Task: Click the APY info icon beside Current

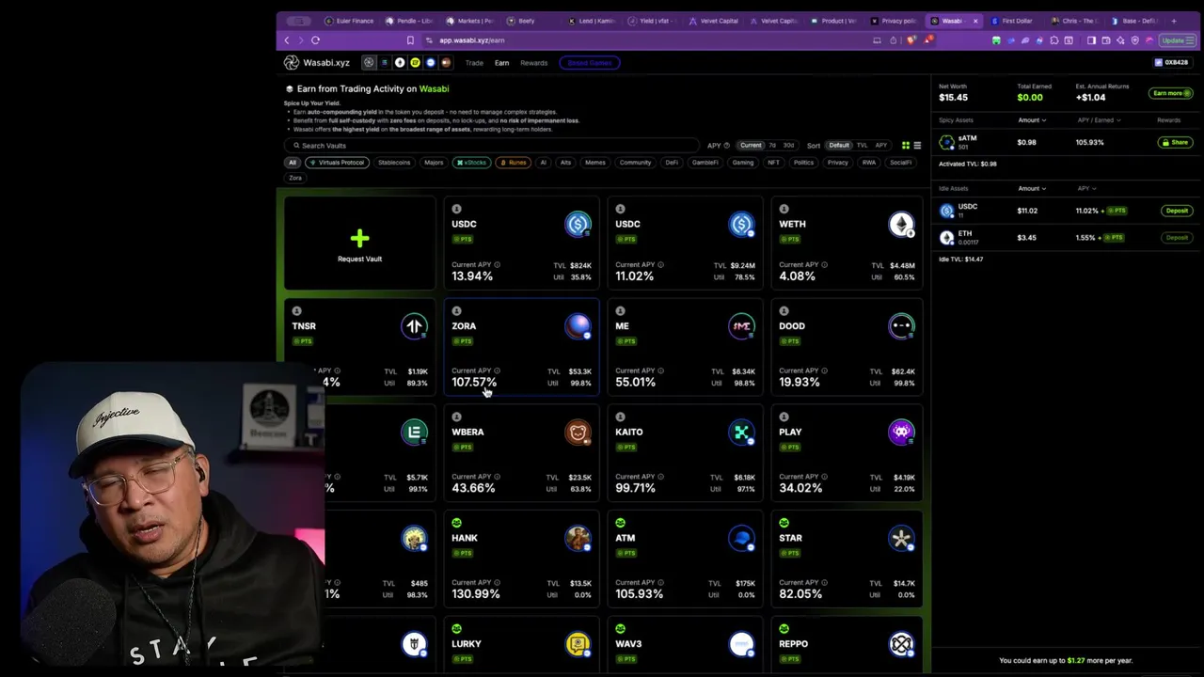Action: (x=726, y=146)
